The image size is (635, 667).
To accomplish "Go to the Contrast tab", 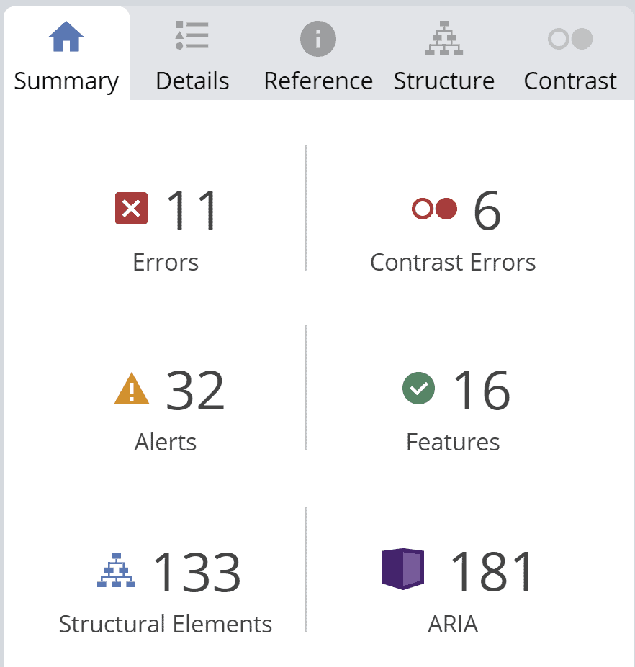I will (x=570, y=81).
